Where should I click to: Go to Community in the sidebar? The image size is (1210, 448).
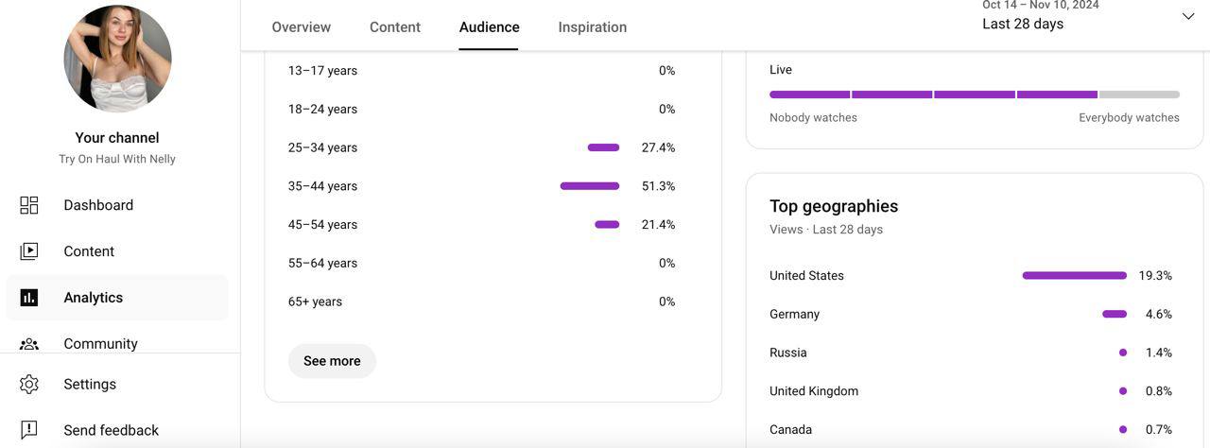point(100,344)
